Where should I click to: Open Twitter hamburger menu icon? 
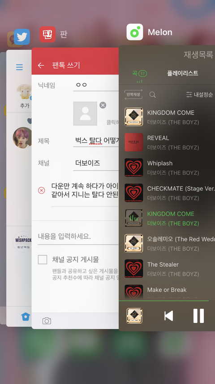(20, 67)
